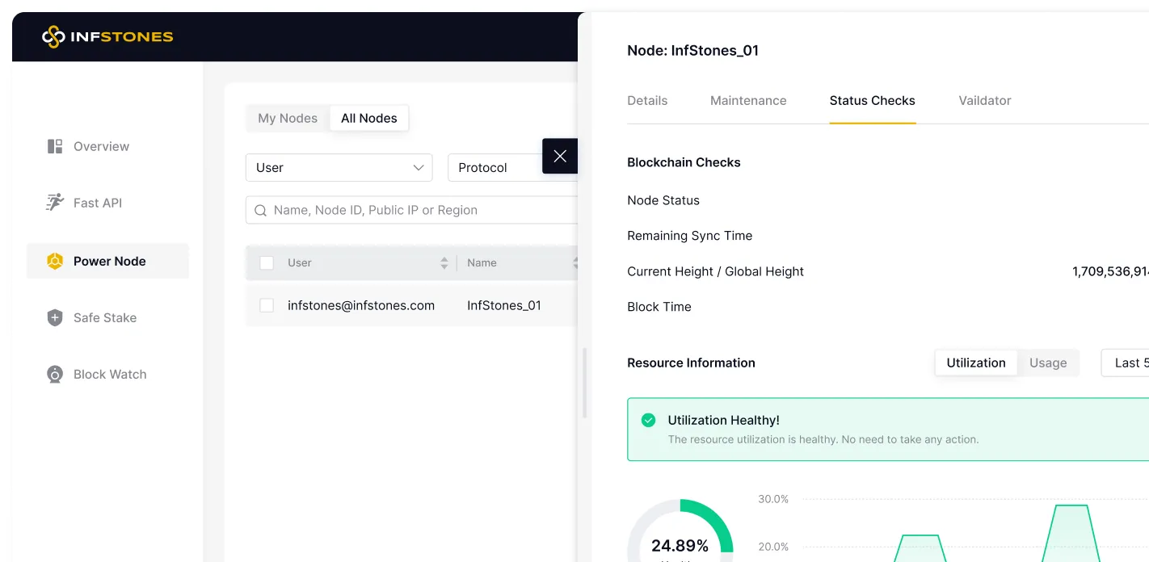The height and width of the screenshot is (562, 1149).
Task: Click the Block Time label
Action: (659, 307)
